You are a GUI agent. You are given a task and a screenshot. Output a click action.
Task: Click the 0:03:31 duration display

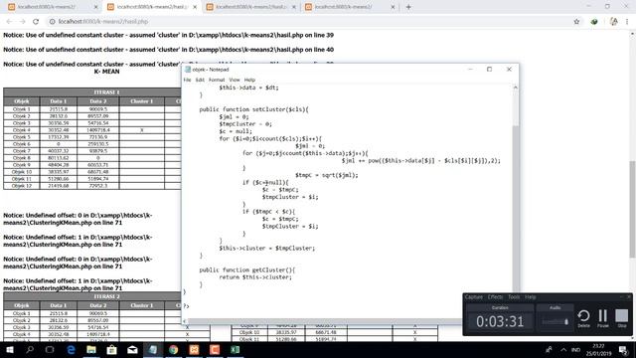(500, 322)
